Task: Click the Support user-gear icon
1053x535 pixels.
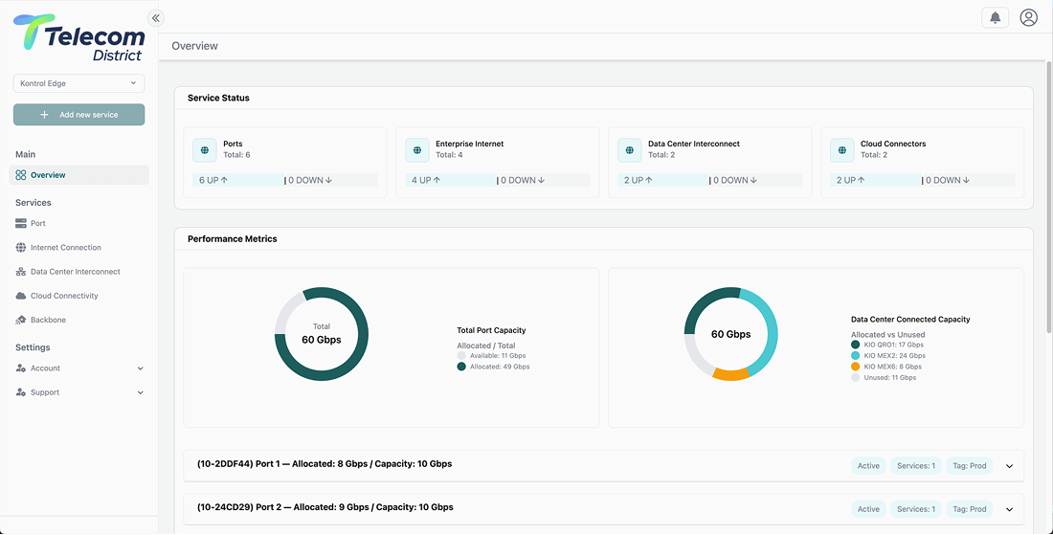Action: coord(21,392)
